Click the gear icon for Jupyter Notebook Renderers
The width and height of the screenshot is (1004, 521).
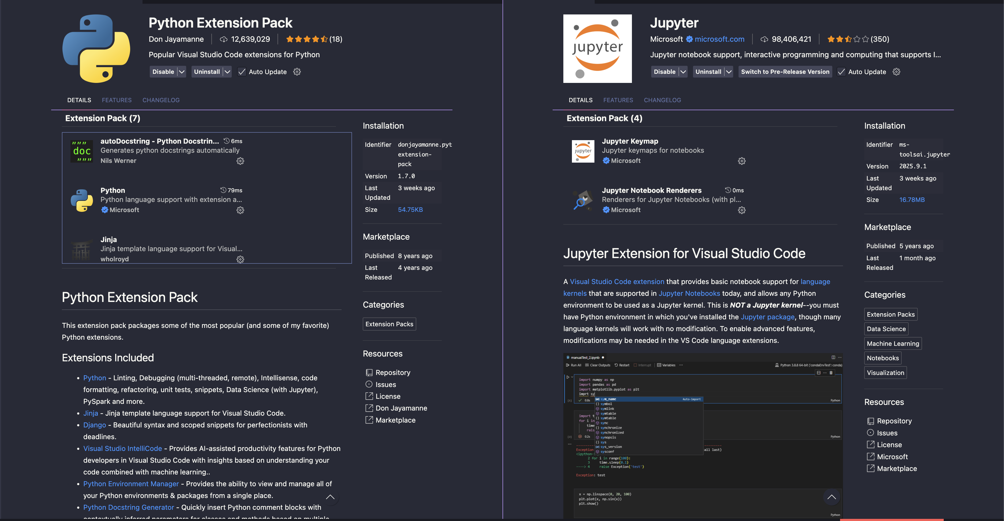coord(741,210)
